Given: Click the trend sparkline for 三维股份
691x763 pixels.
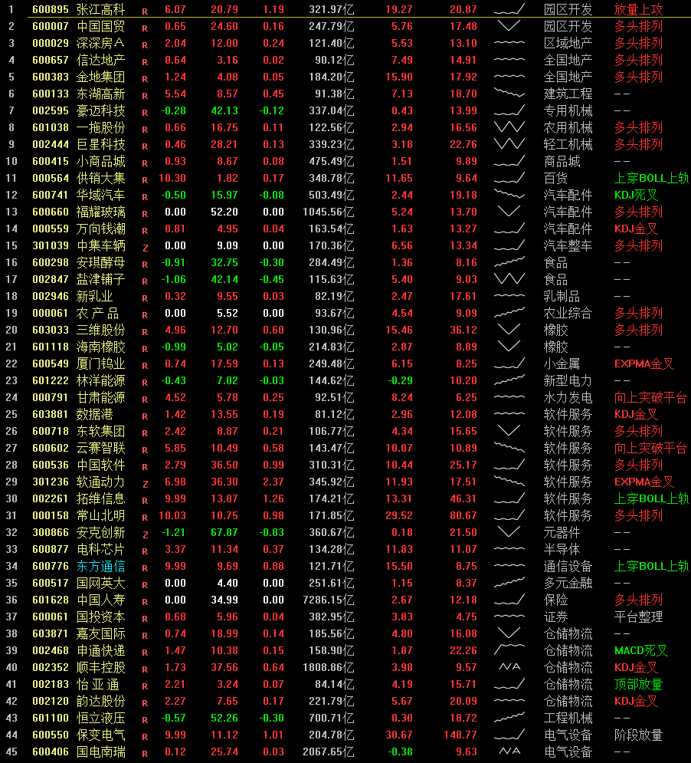Looking at the screenshot, I should click(x=509, y=330).
